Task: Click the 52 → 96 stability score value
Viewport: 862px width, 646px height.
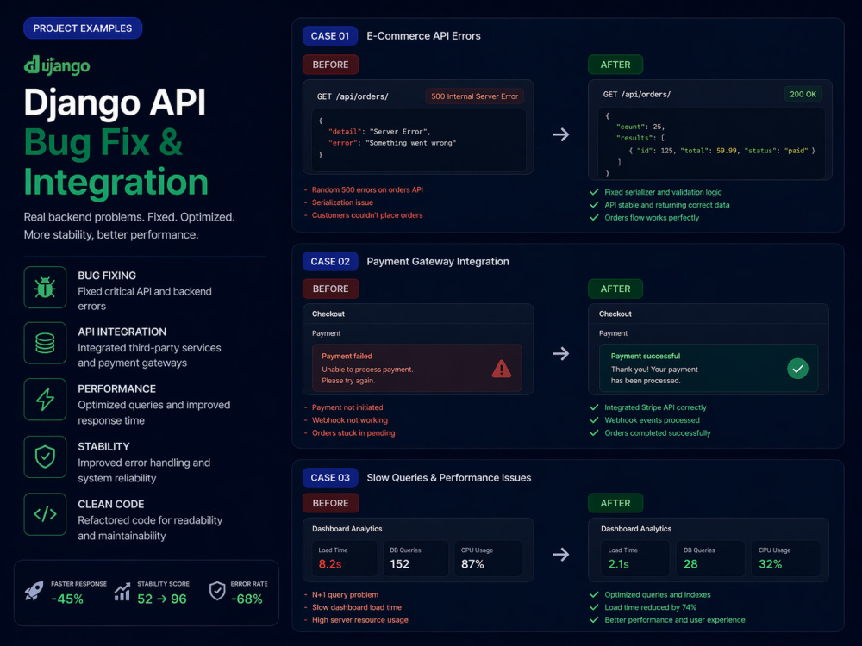Action: (x=162, y=599)
